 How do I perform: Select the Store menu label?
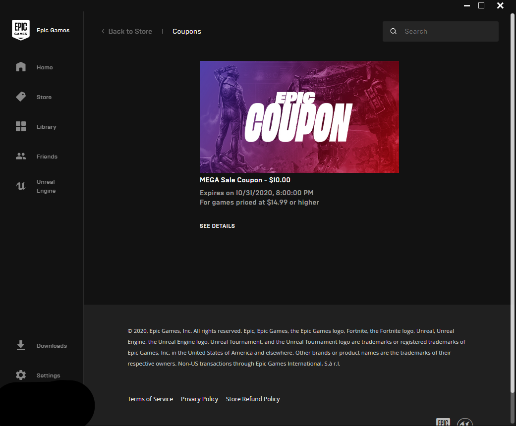(x=44, y=97)
